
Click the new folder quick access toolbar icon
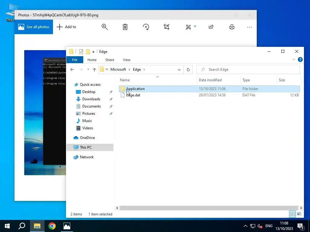point(88,52)
